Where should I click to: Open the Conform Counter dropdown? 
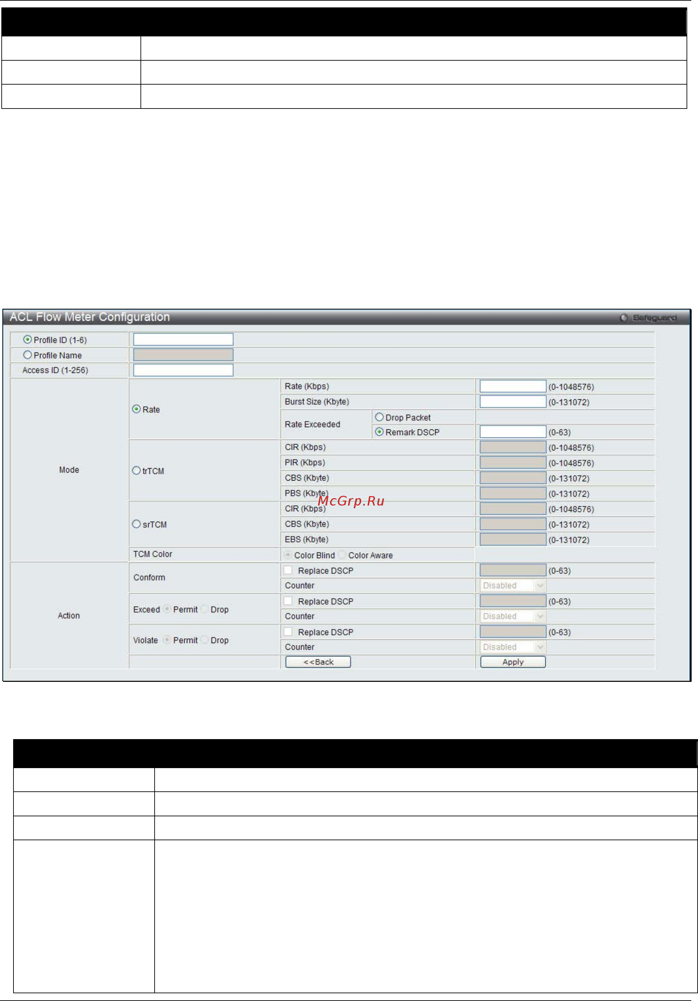coord(513,585)
